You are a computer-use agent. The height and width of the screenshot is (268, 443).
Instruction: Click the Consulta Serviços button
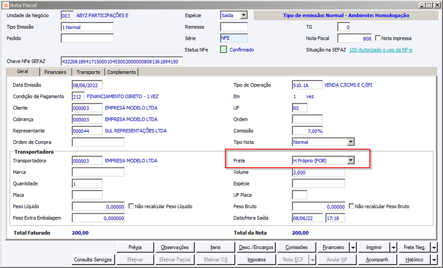(92, 260)
